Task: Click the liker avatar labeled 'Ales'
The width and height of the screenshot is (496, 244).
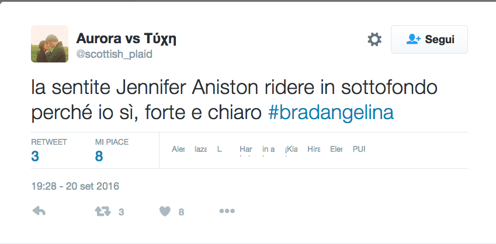Action: click(x=178, y=149)
